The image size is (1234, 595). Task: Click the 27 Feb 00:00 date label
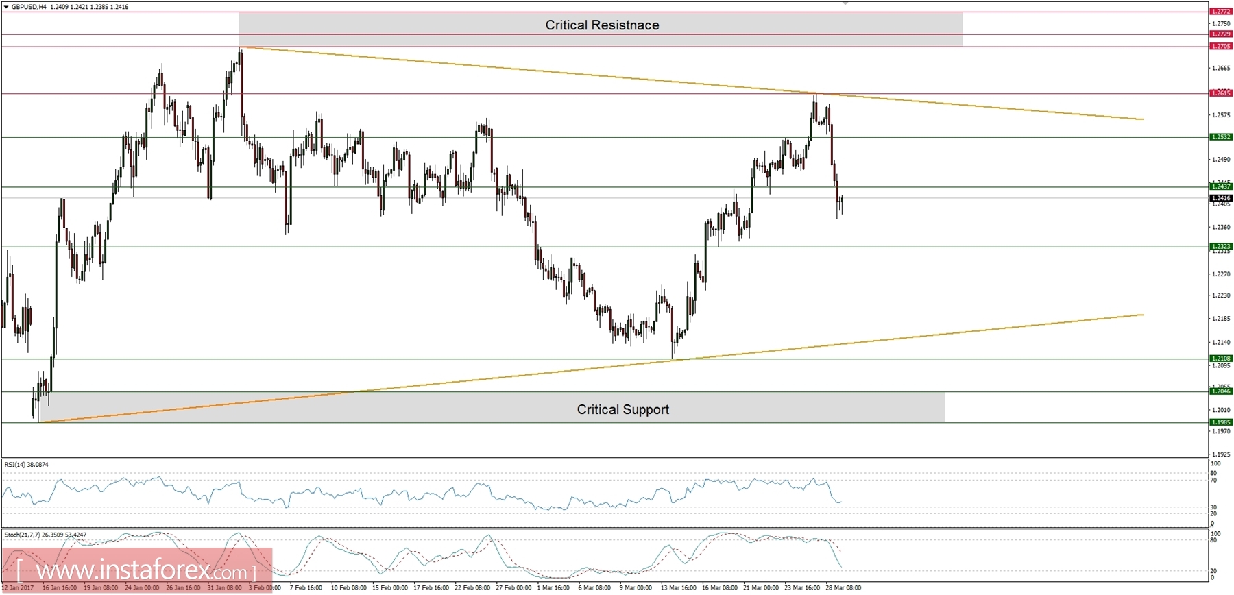513,588
